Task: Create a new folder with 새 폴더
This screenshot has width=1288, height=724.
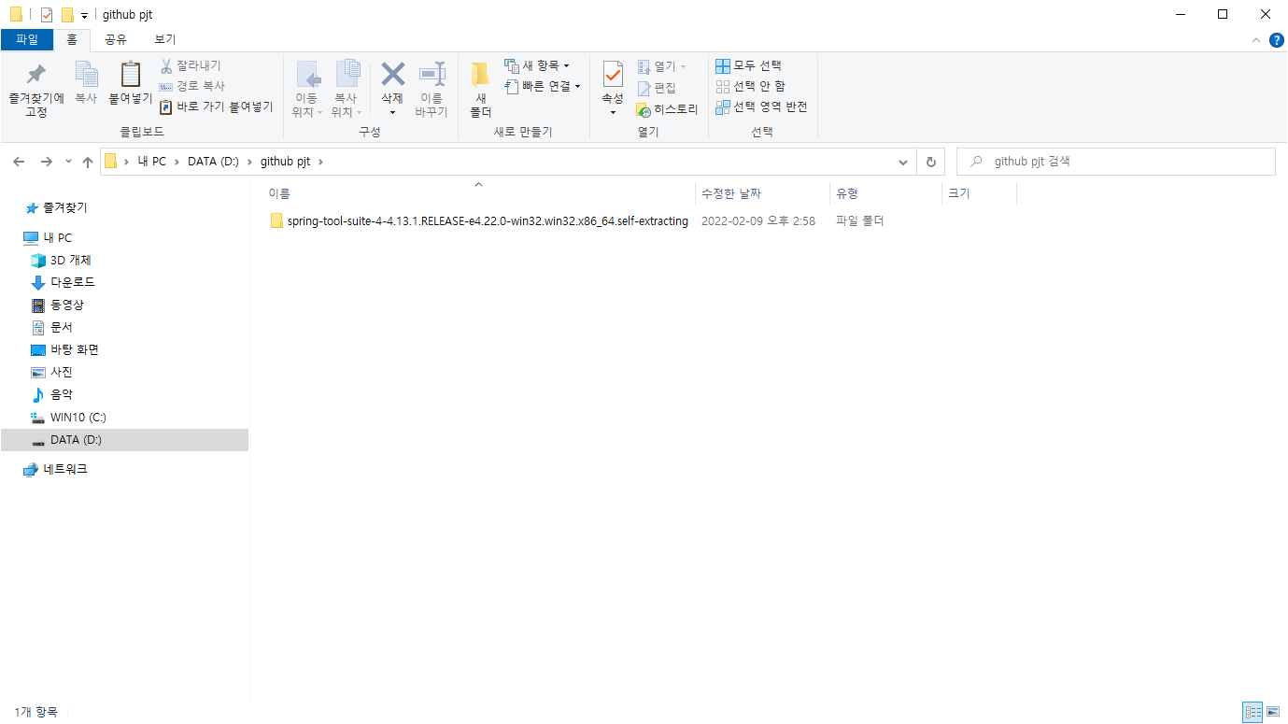Action: (480, 90)
